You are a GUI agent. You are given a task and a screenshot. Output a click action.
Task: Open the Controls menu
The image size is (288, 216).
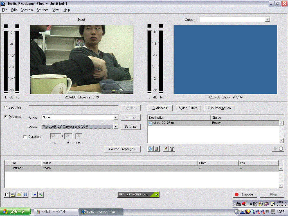pos(26,10)
